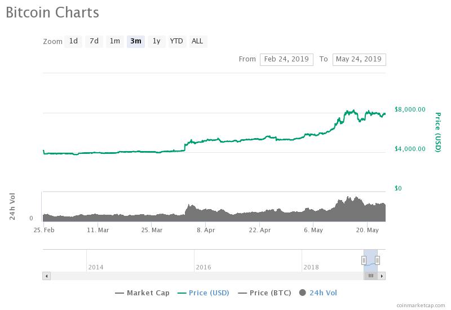Select the active 3m zoom button
This screenshot has width=451, height=310.
(135, 41)
